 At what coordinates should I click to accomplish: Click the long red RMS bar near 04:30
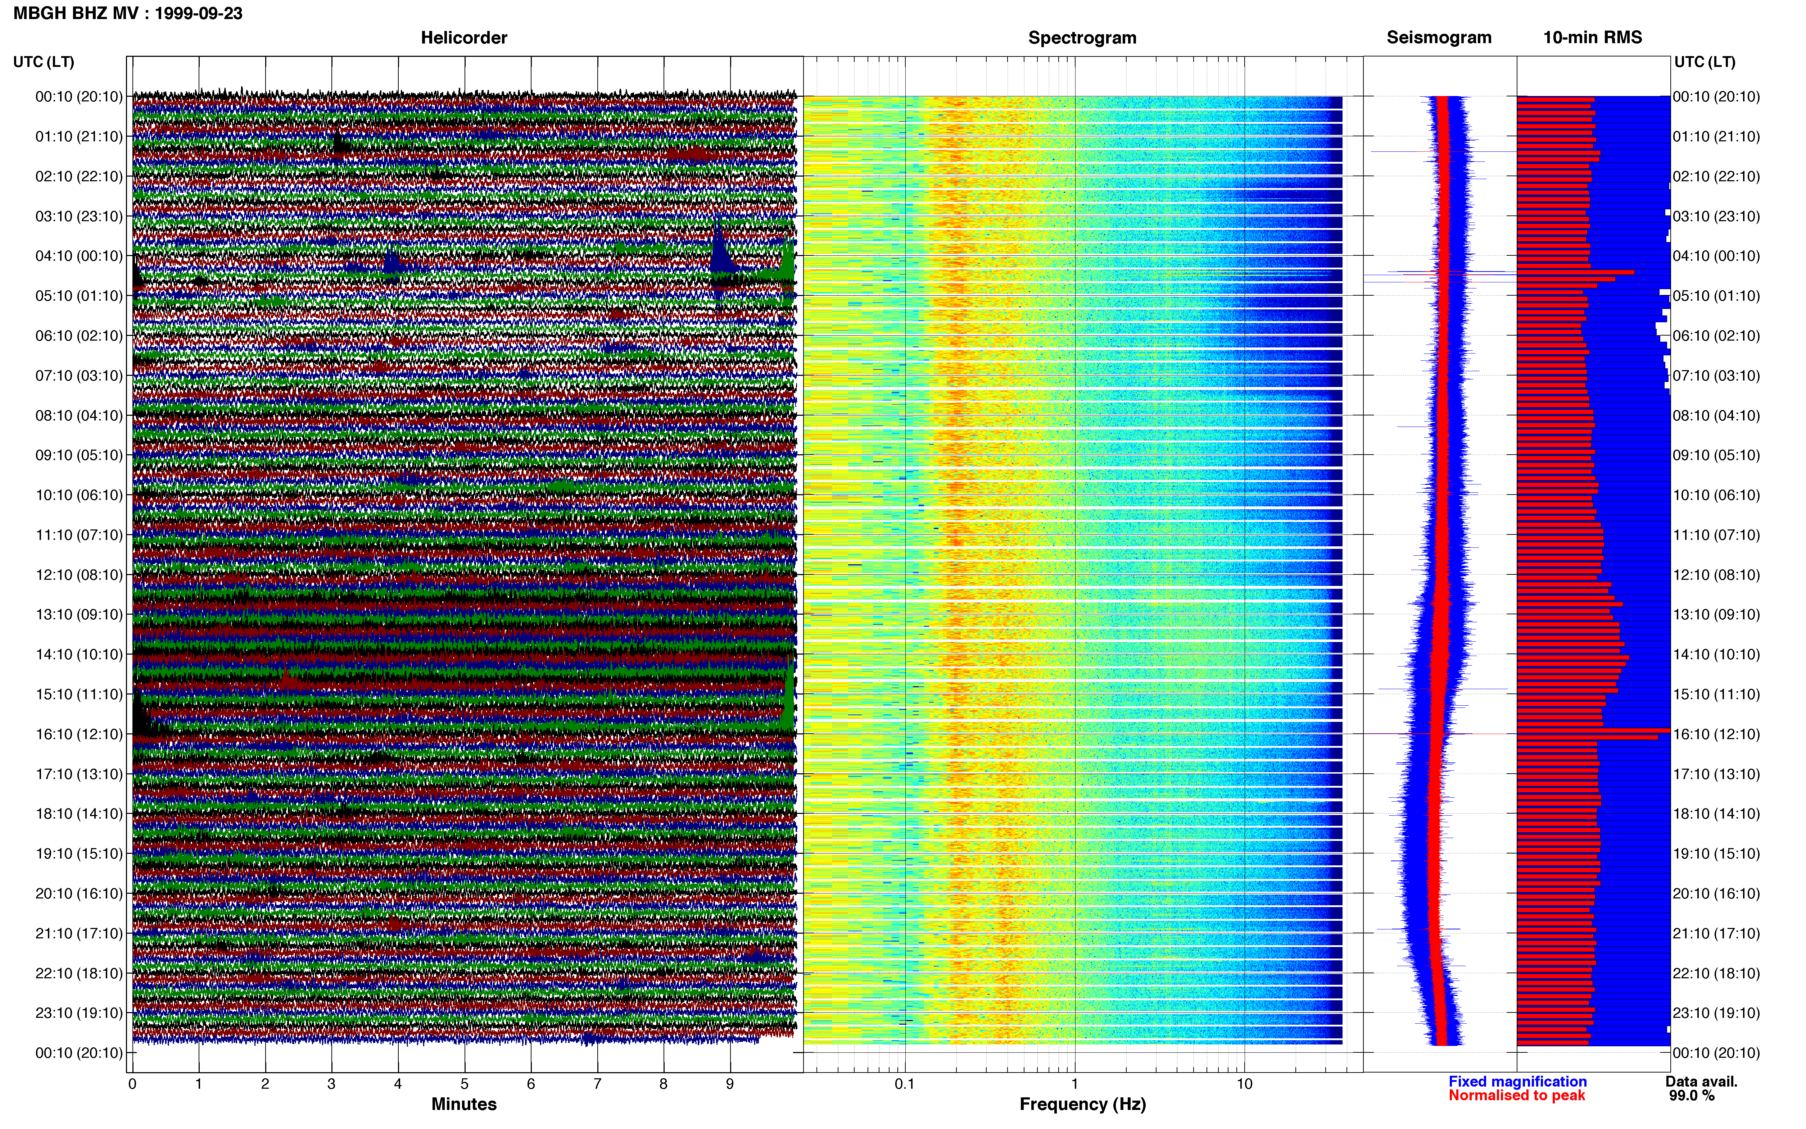1575,273
